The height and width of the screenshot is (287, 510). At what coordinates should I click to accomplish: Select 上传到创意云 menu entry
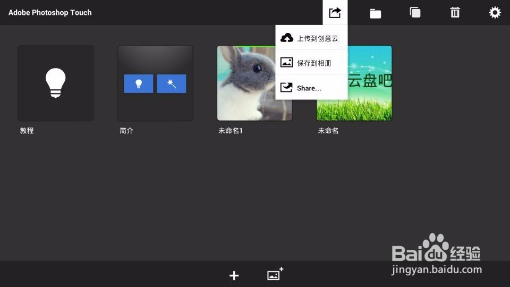(311, 38)
